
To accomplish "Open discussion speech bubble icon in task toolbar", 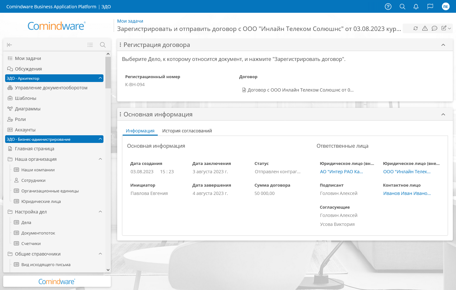I will click(x=434, y=28).
